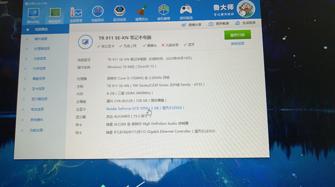The height and width of the screenshot is (187, 335).
Task: Click the 主显卡 row label
Action: click(x=81, y=109)
